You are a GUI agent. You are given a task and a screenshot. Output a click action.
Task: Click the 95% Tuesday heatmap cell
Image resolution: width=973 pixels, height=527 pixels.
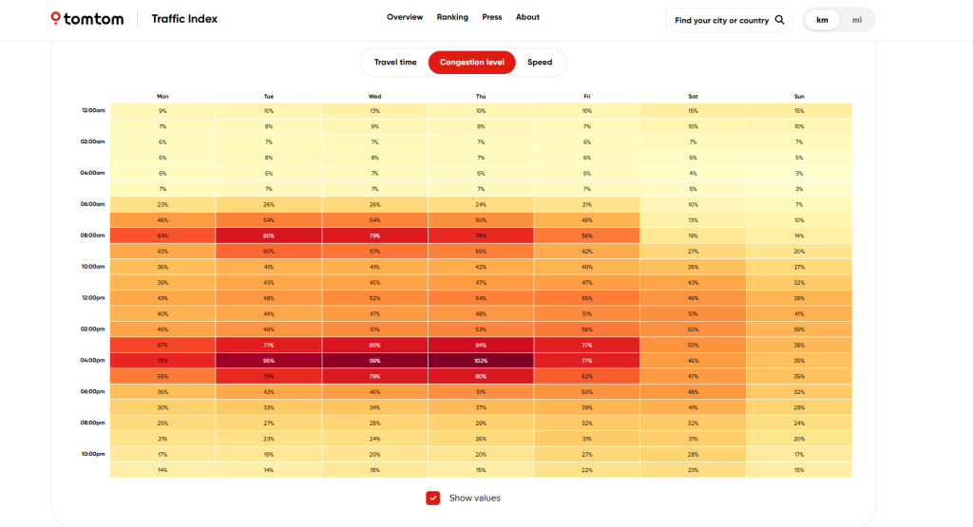[269, 361]
